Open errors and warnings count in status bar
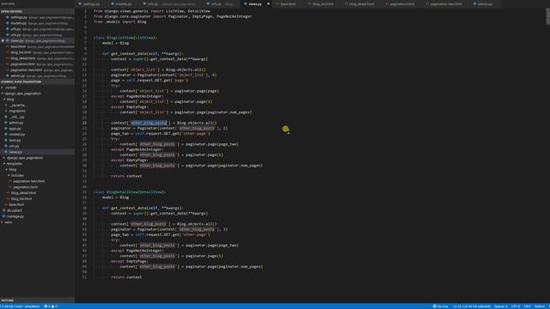550x309 pixels. [51, 306]
